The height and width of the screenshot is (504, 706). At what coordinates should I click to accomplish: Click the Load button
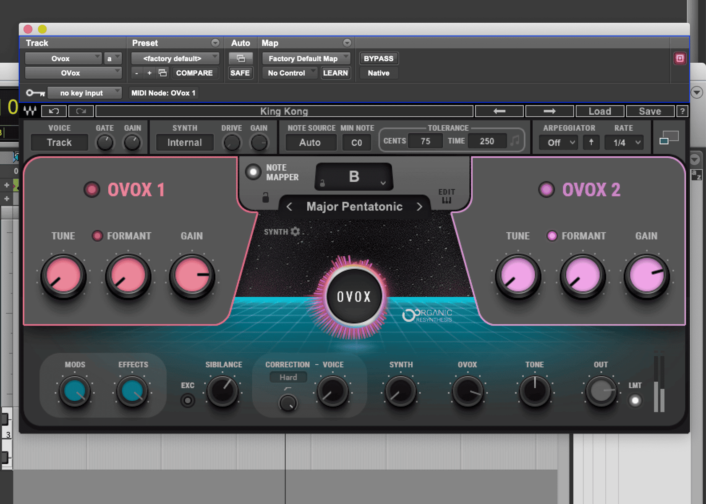[x=599, y=111]
